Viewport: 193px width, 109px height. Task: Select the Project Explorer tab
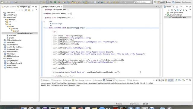click(8, 7)
